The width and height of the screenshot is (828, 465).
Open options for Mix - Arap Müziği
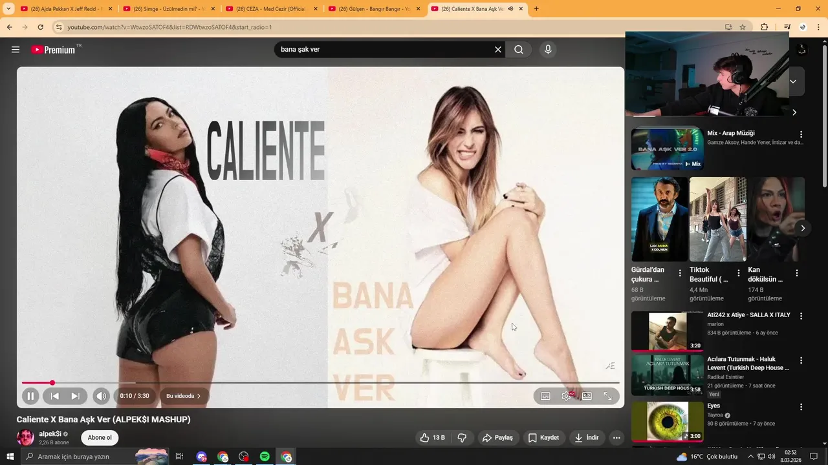801,134
